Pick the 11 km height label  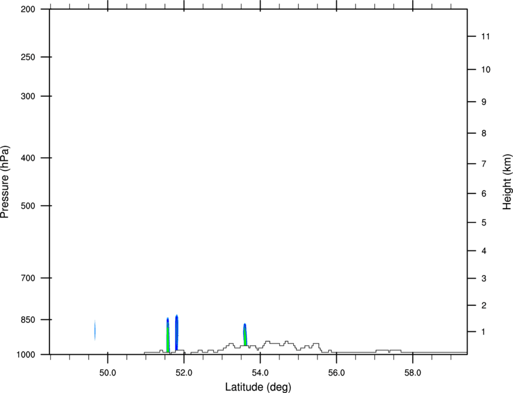(x=486, y=36)
